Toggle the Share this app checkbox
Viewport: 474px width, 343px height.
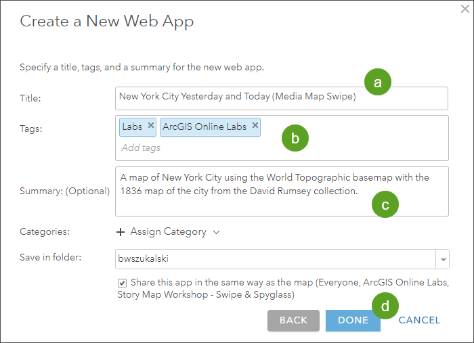[122, 283]
